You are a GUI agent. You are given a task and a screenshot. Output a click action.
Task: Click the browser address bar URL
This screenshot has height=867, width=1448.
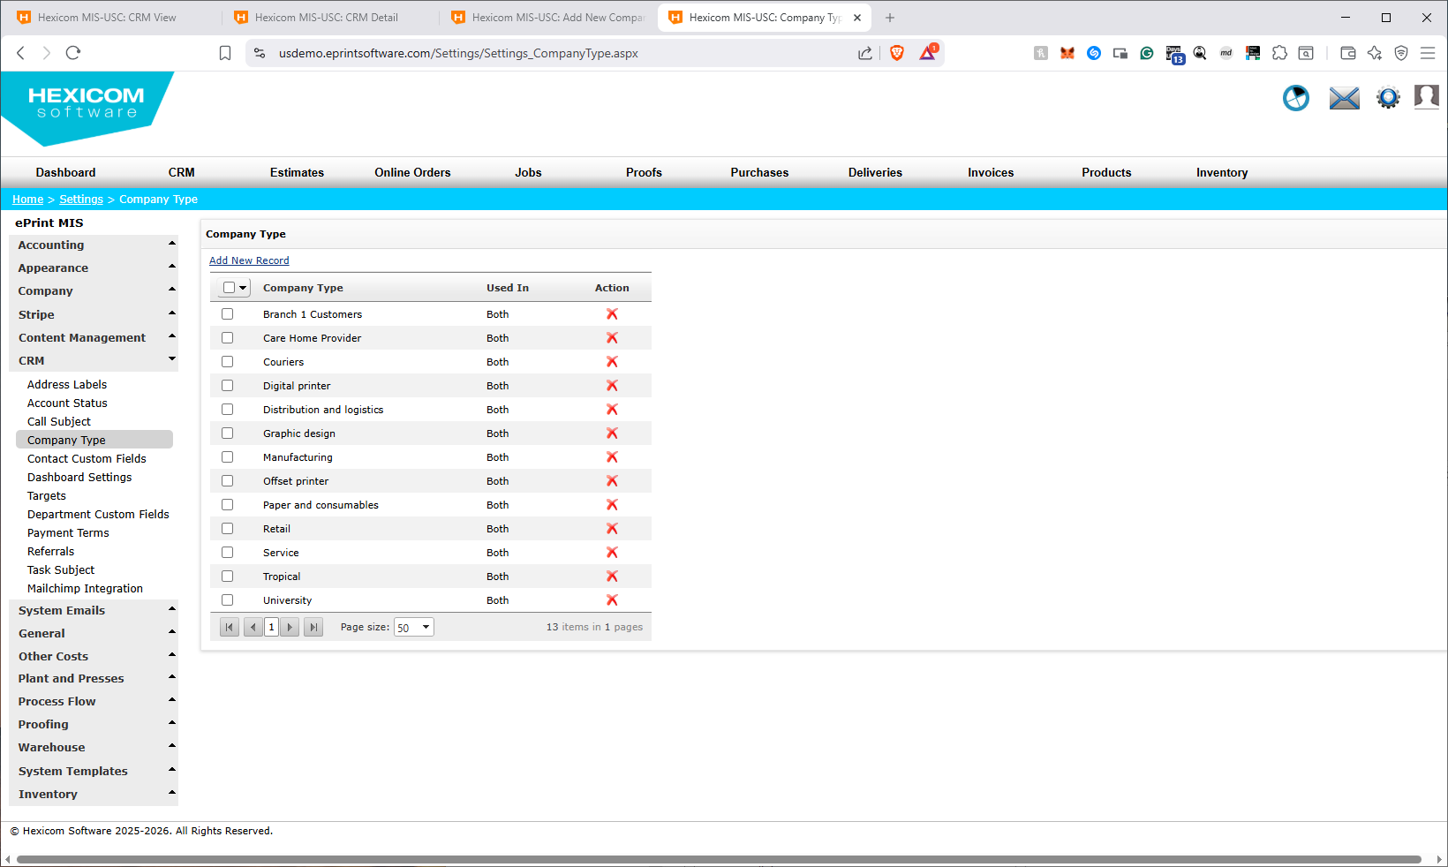458,53
